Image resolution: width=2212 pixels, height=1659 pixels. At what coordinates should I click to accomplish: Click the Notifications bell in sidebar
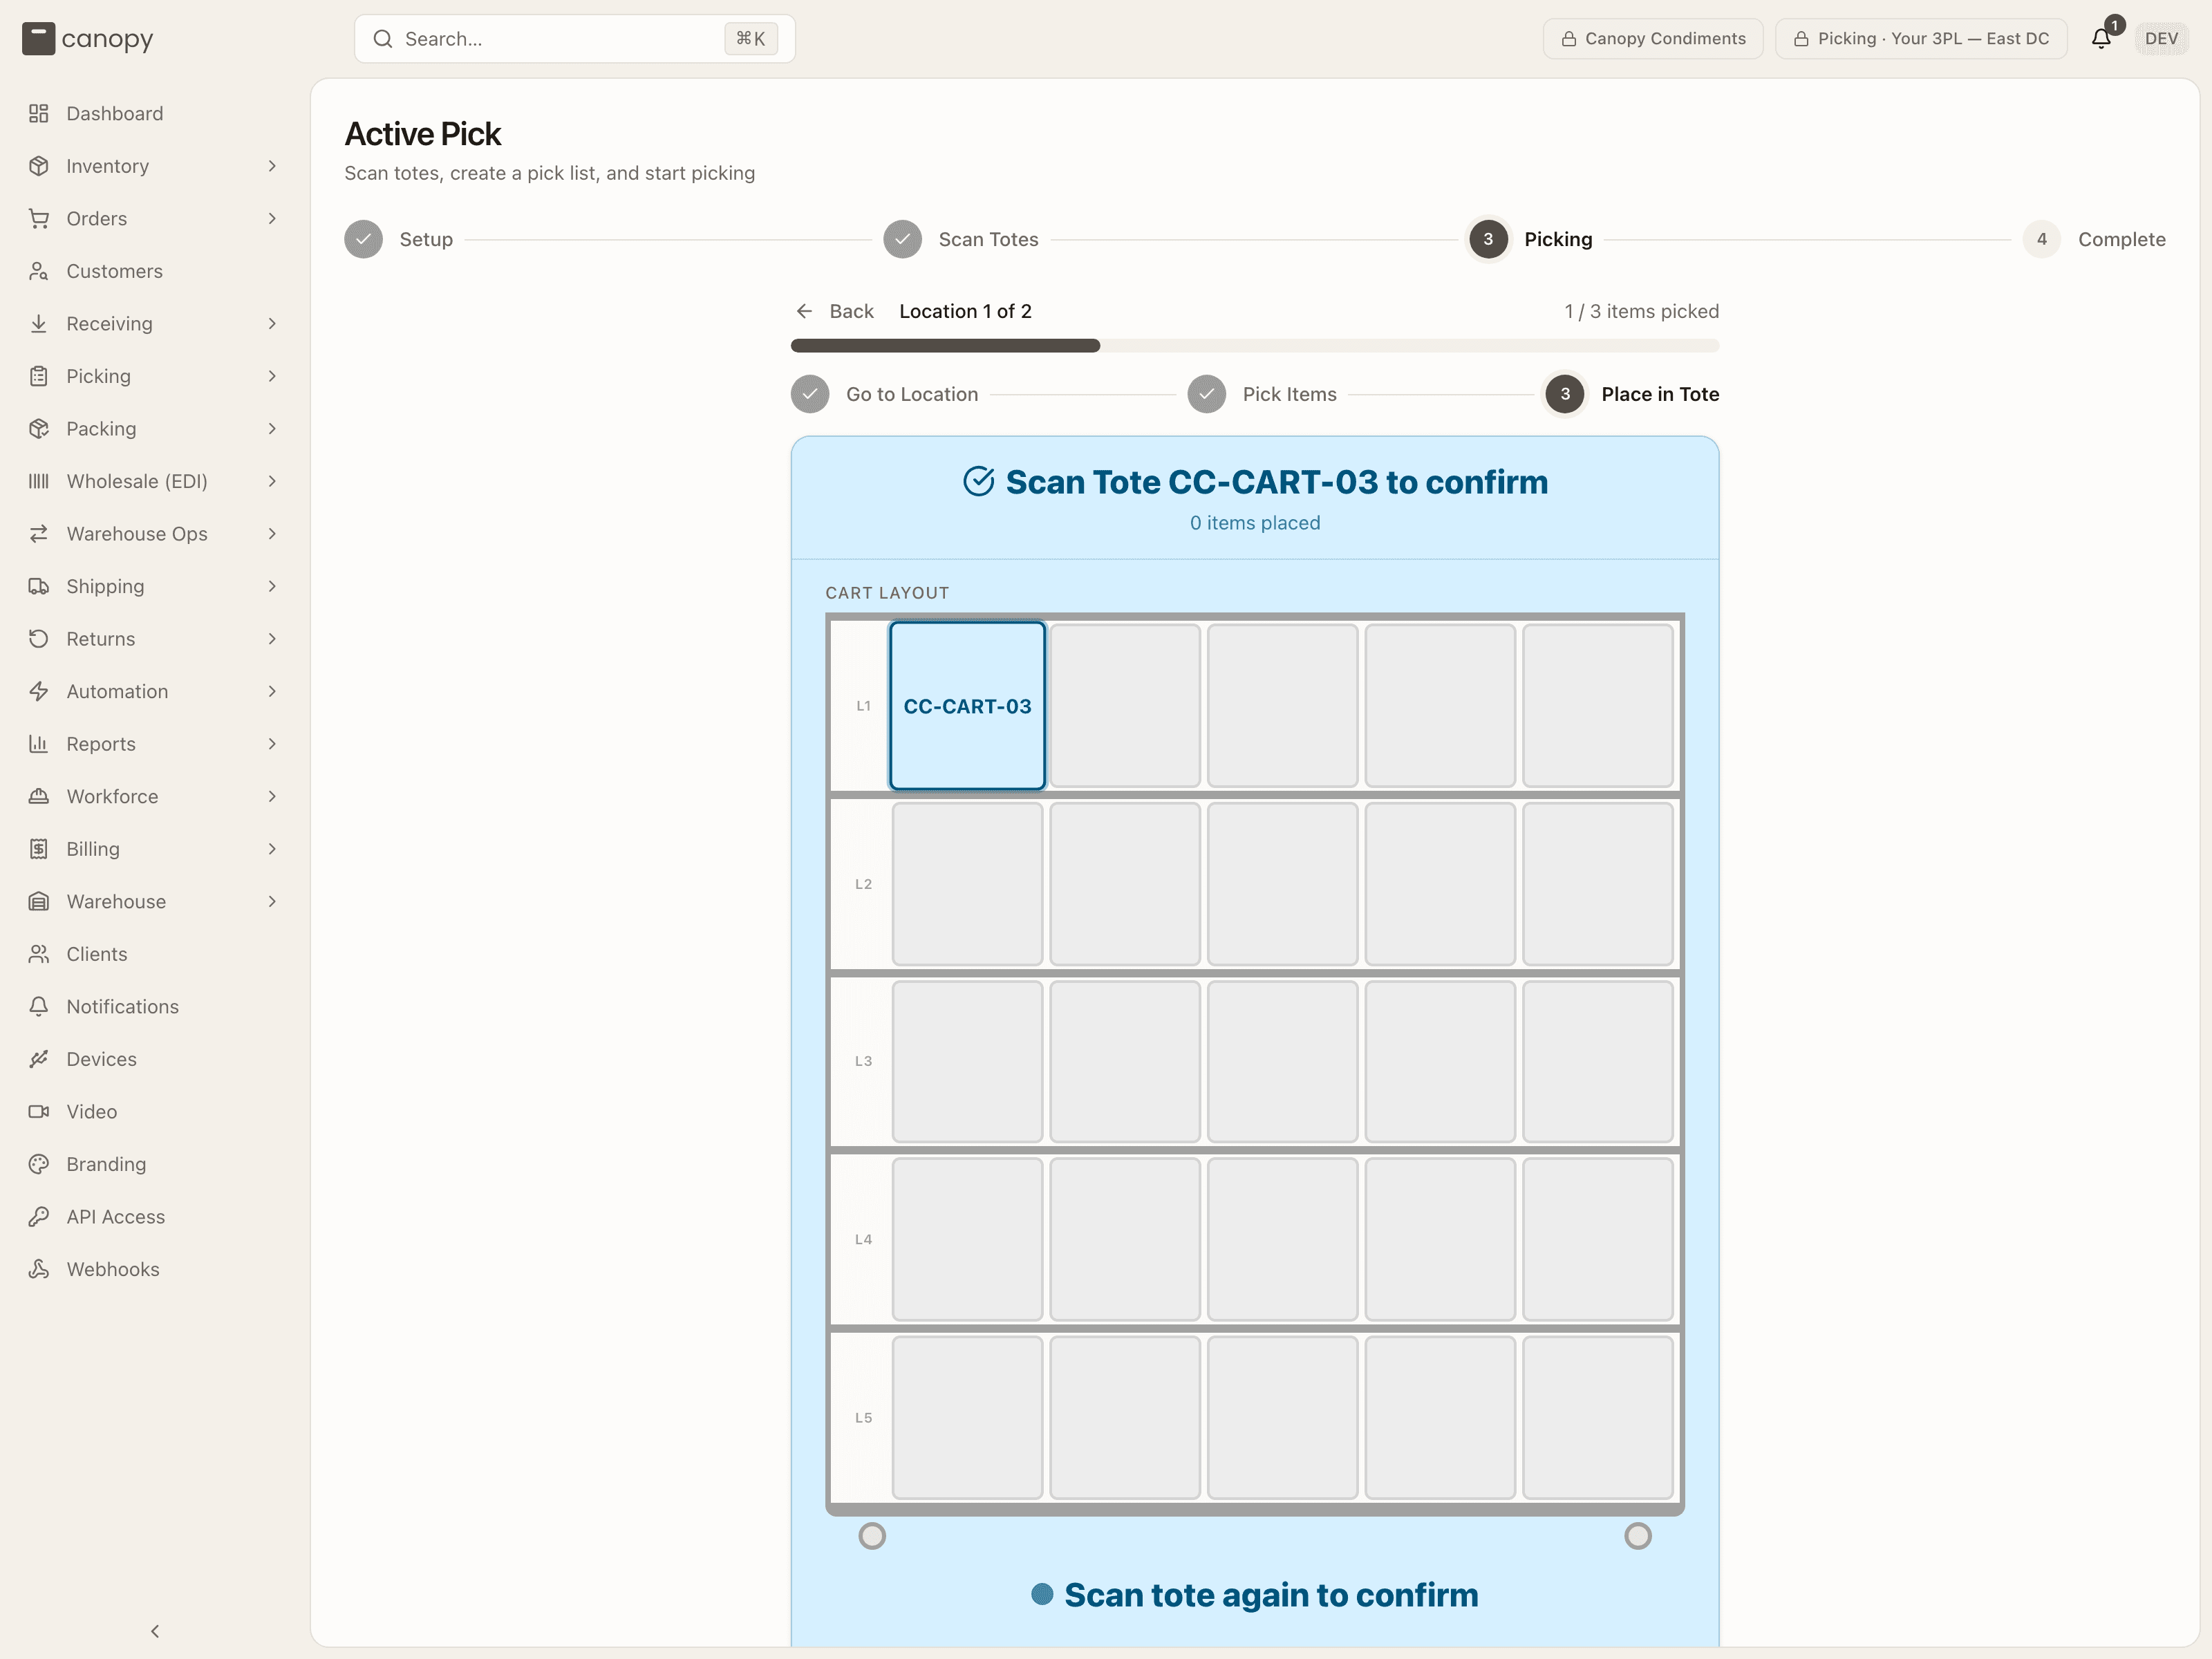(39, 1007)
